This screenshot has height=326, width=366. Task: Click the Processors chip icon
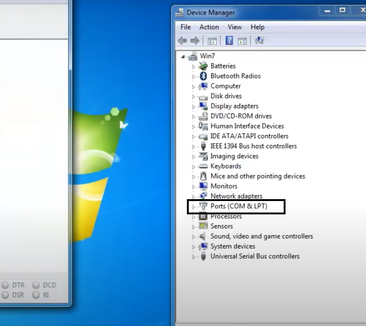click(x=203, y=217)
